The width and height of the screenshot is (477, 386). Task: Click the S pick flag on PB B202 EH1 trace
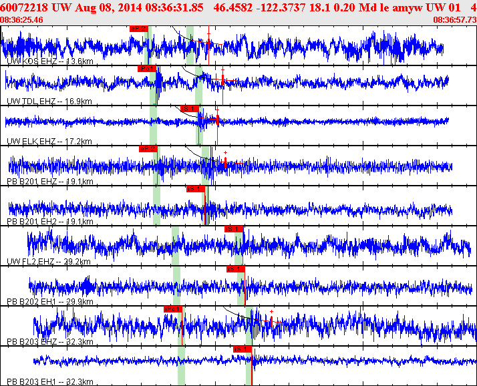click(x=235, y=268)
